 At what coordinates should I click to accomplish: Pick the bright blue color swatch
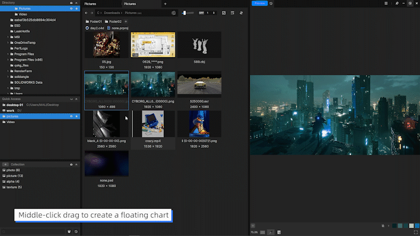coord(417,226)
